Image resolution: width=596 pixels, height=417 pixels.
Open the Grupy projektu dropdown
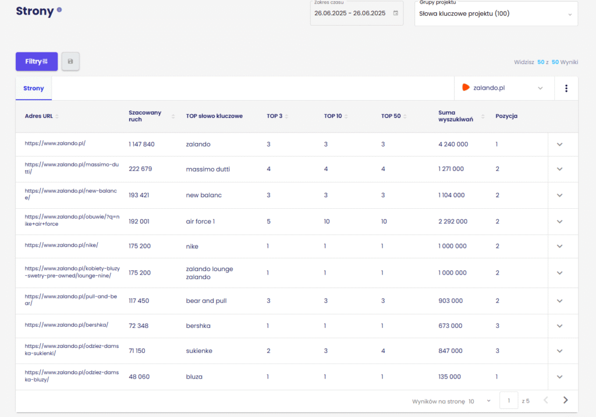click(496, 14)
